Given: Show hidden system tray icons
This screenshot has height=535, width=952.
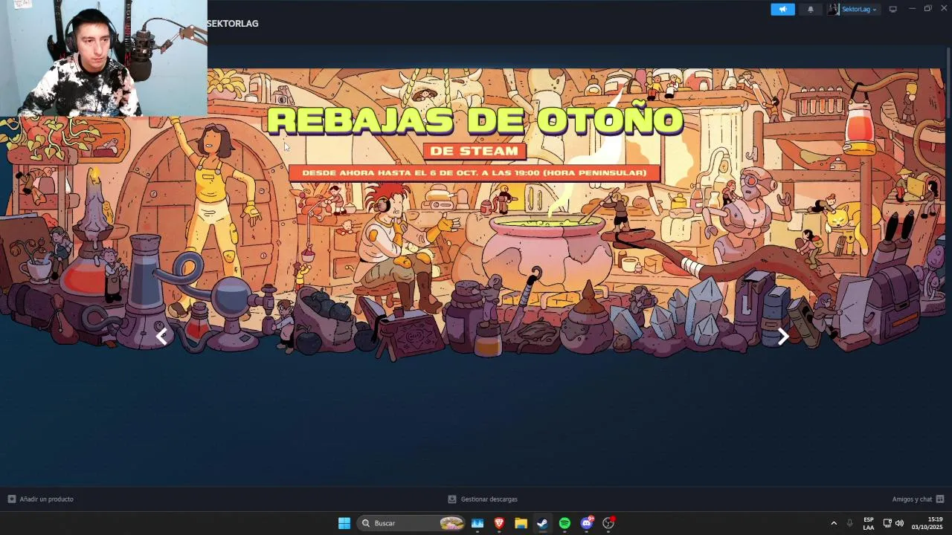Looking at the screenshot, I should click(834, 523).
